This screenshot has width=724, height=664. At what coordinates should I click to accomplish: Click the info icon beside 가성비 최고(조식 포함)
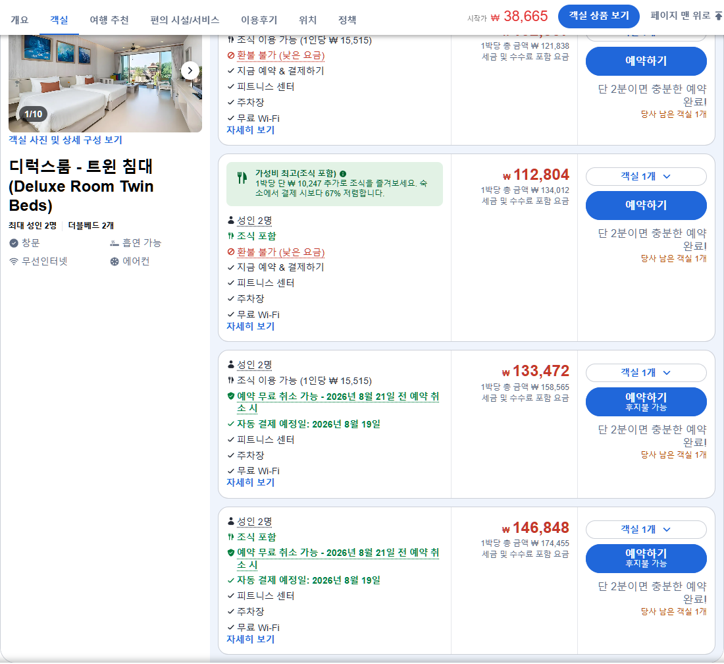(343, 174)
